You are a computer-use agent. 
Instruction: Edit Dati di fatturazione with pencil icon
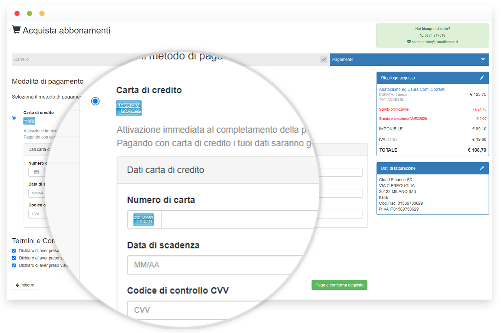(x=482, y=168)
